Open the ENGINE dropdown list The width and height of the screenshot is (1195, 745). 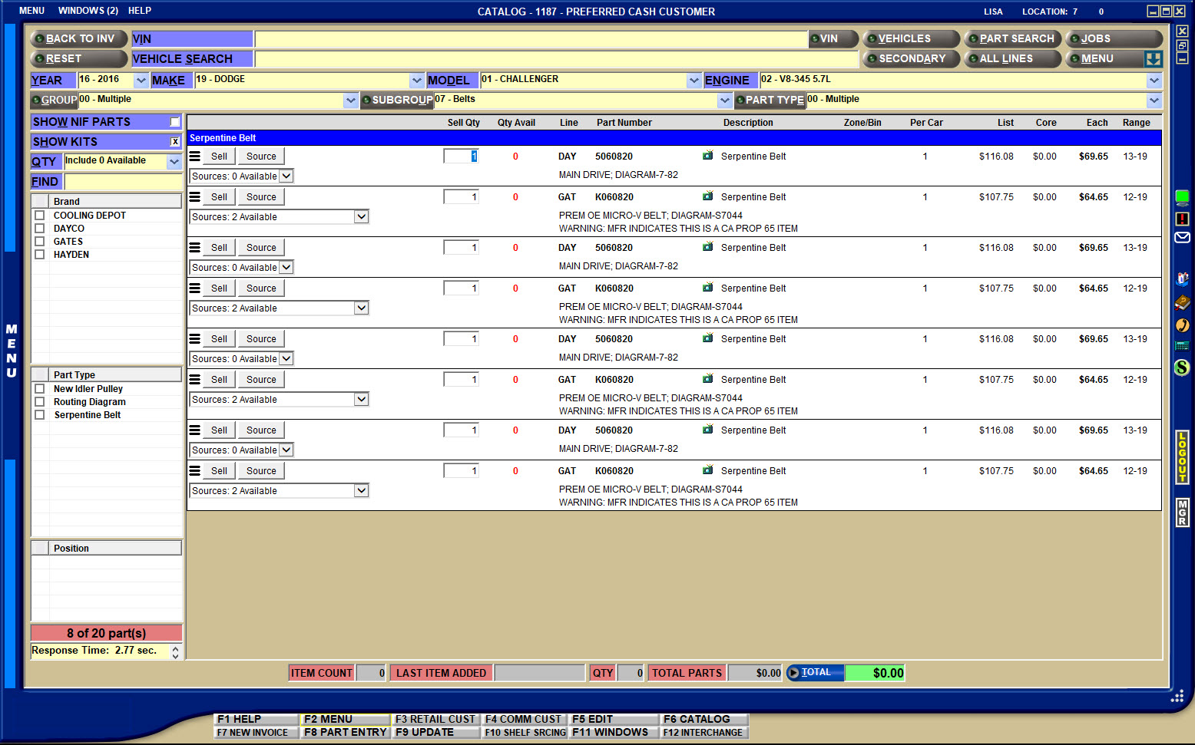pos(1154,80)
